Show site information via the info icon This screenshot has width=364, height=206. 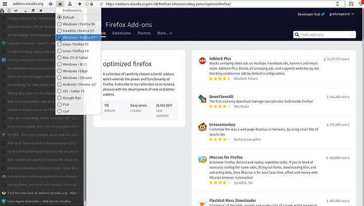click(x=87, y=4)
